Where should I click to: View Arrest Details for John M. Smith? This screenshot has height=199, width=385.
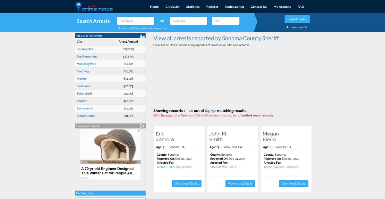pos(240,184)
